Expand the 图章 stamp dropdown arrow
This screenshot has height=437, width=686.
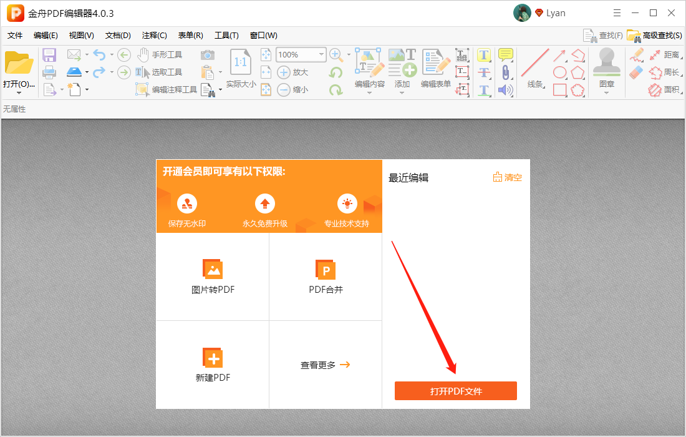coord(606,93)
